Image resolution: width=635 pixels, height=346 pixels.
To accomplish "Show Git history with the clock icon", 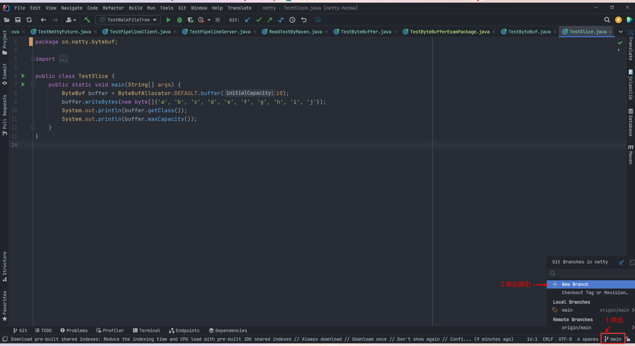I will point(292,20).
